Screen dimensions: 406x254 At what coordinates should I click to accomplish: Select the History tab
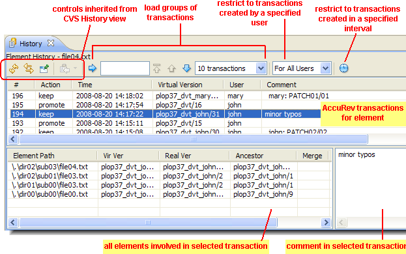pos(31,44)
